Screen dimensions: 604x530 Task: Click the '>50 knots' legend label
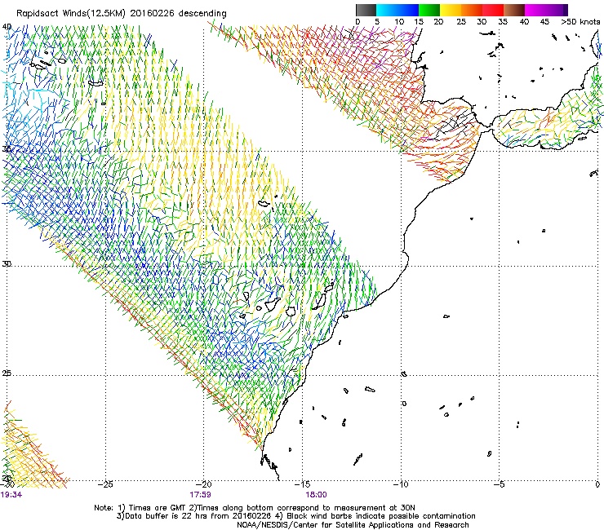tap(580, 22)
